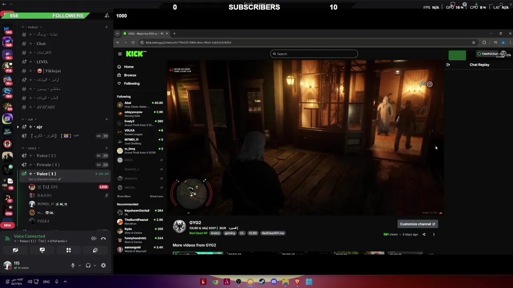Open OBS Studio from the taskbar
The image size is (513, 288).
point(238,282)
